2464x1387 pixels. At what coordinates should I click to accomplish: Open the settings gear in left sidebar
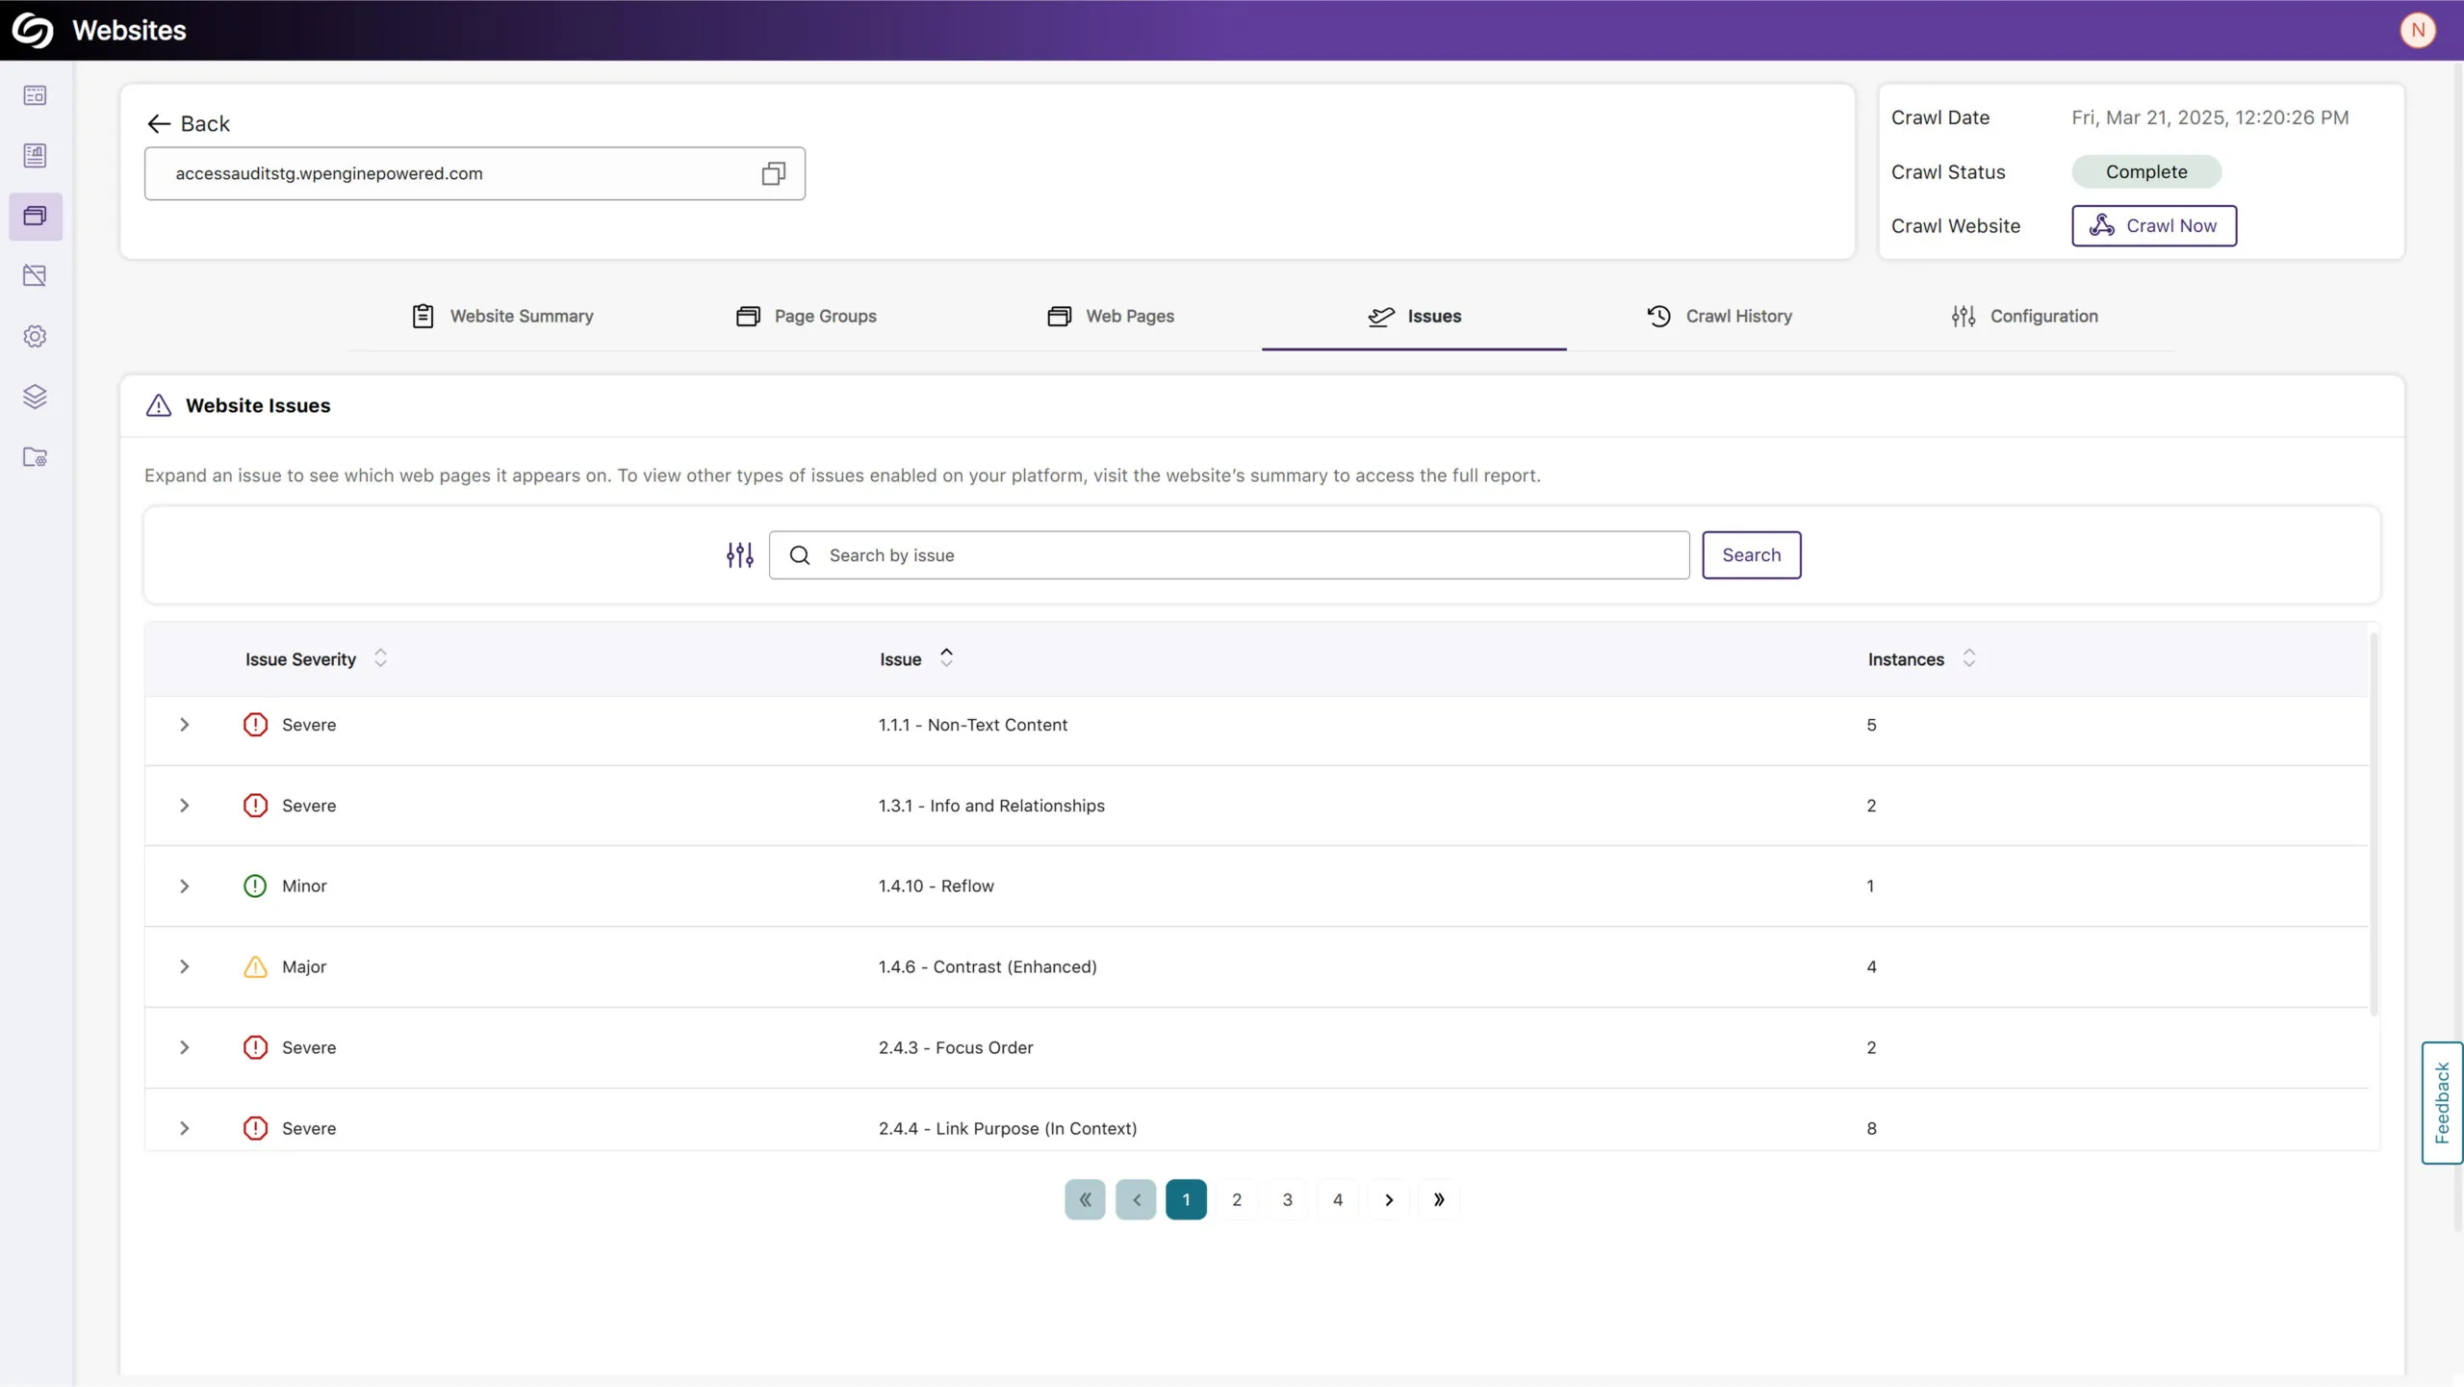[x=35, y=336]
